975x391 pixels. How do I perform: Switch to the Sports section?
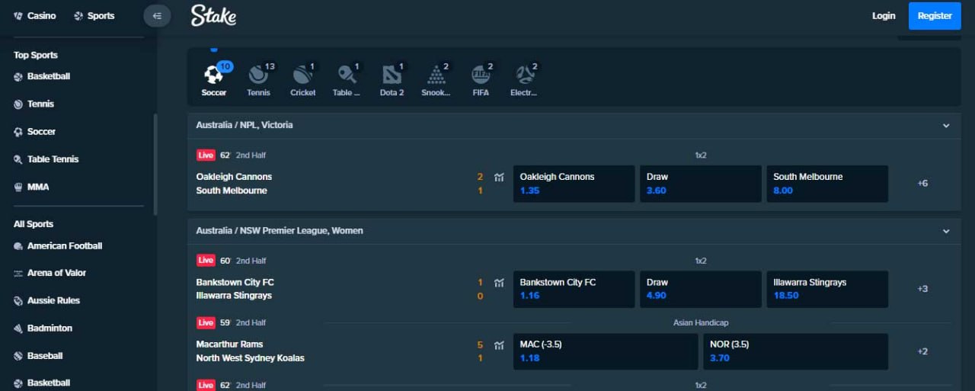coord(94,15)
